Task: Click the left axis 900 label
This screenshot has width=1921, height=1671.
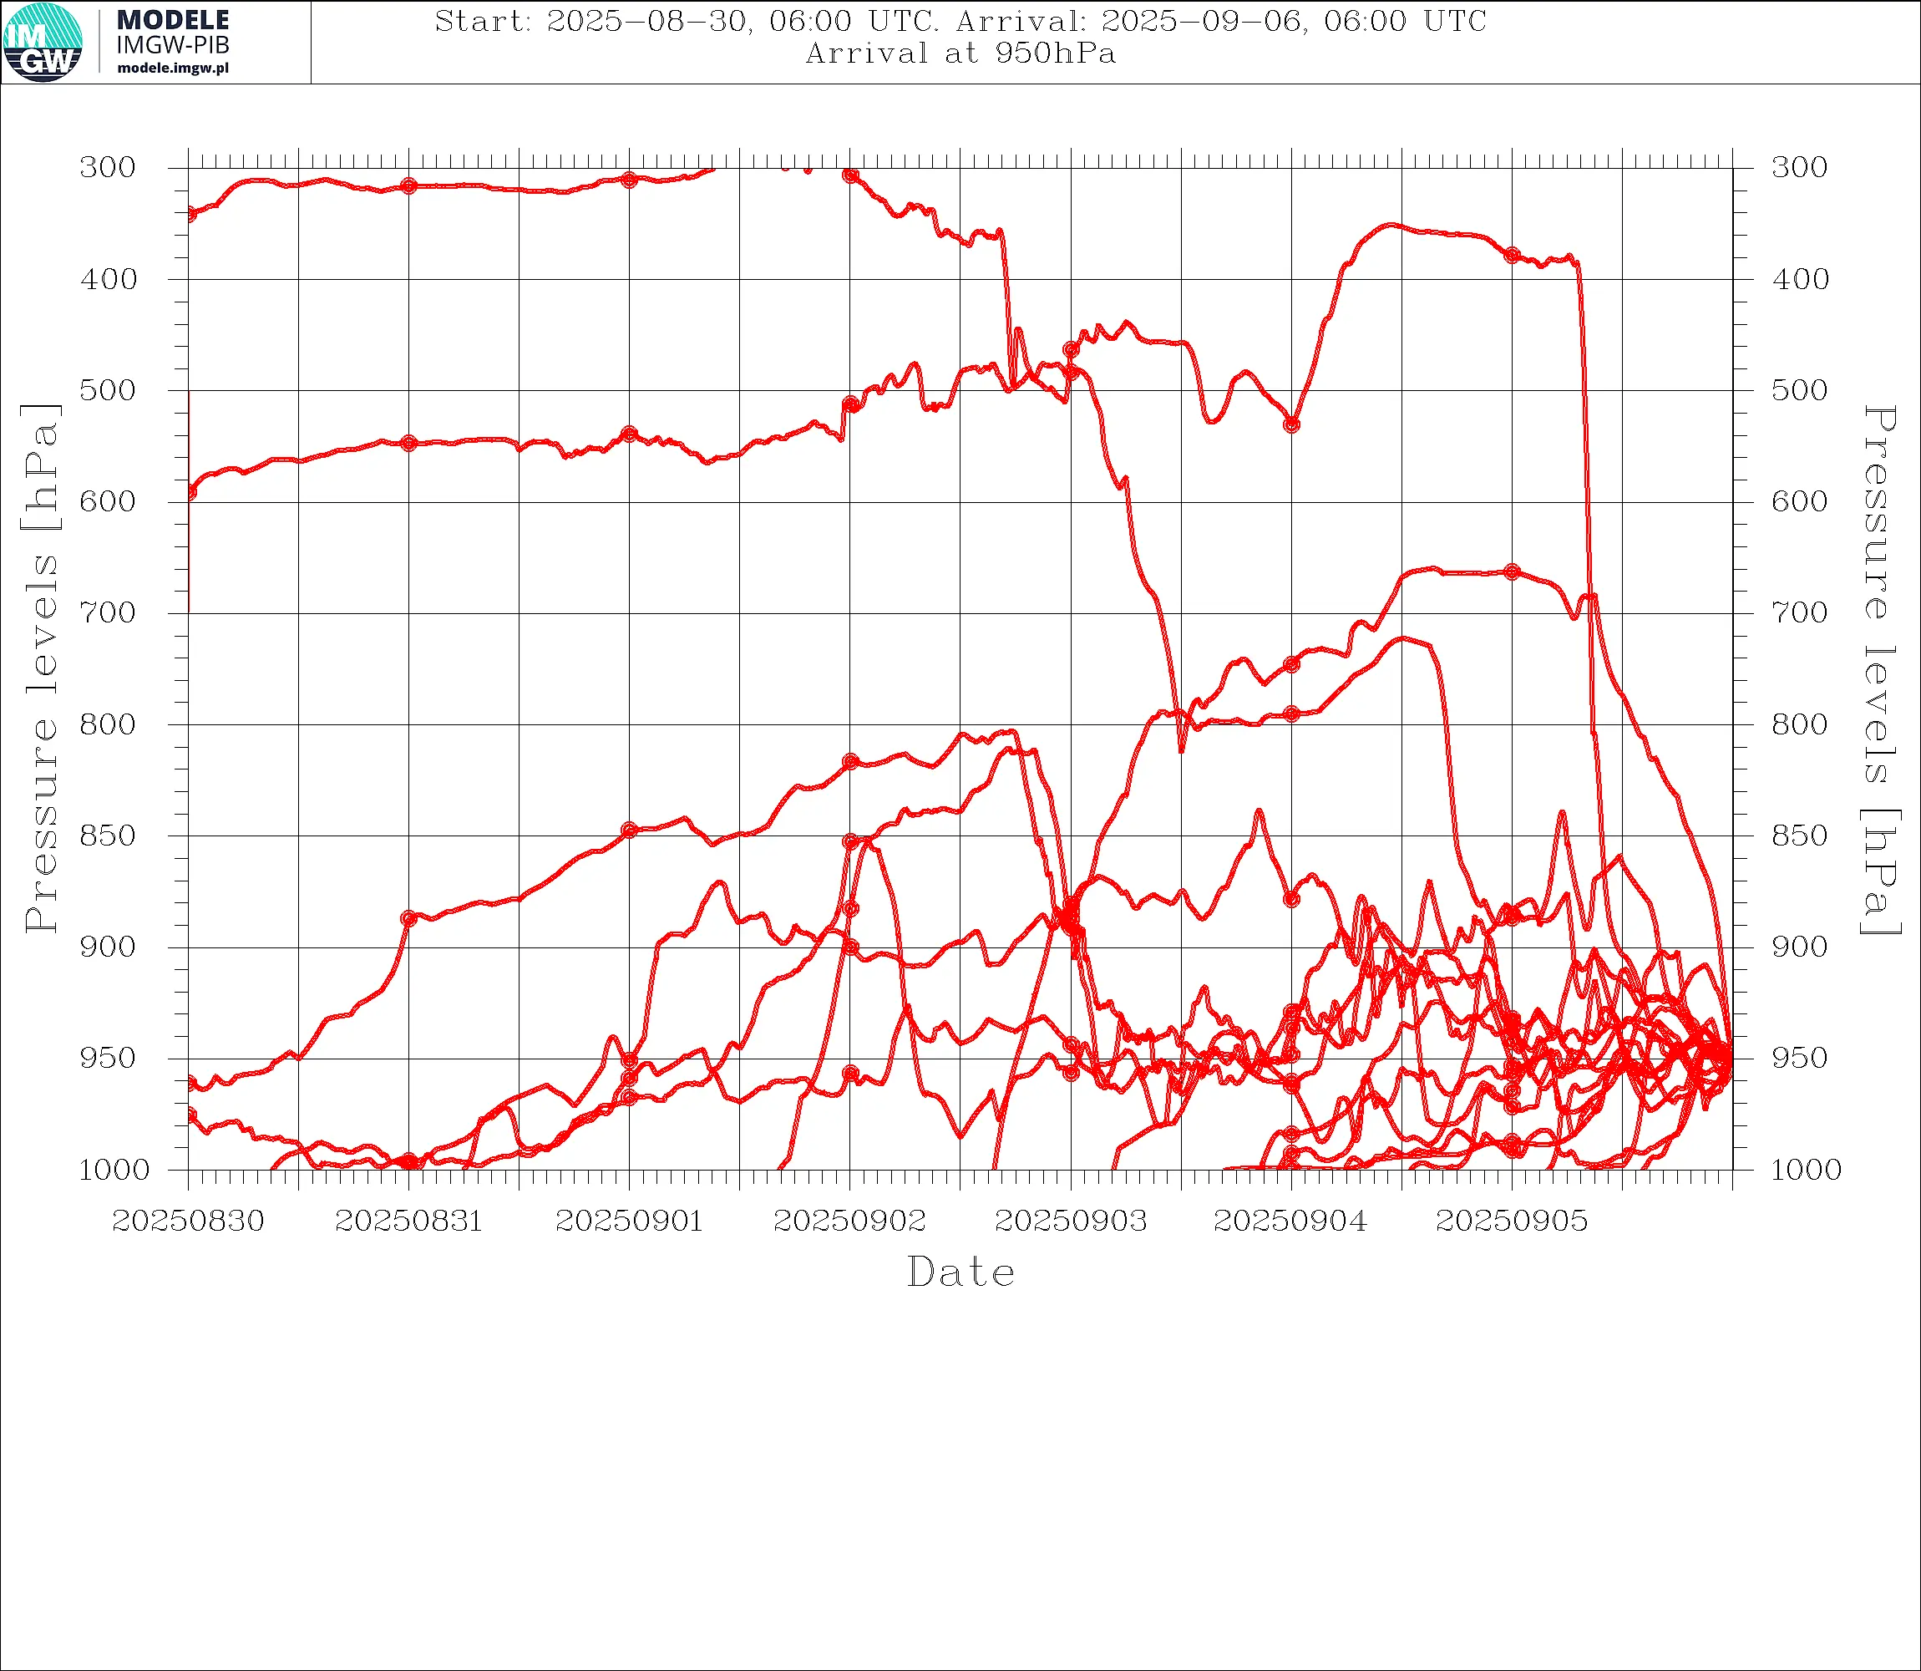Action: pyautogui.click(x=108, y=947)
